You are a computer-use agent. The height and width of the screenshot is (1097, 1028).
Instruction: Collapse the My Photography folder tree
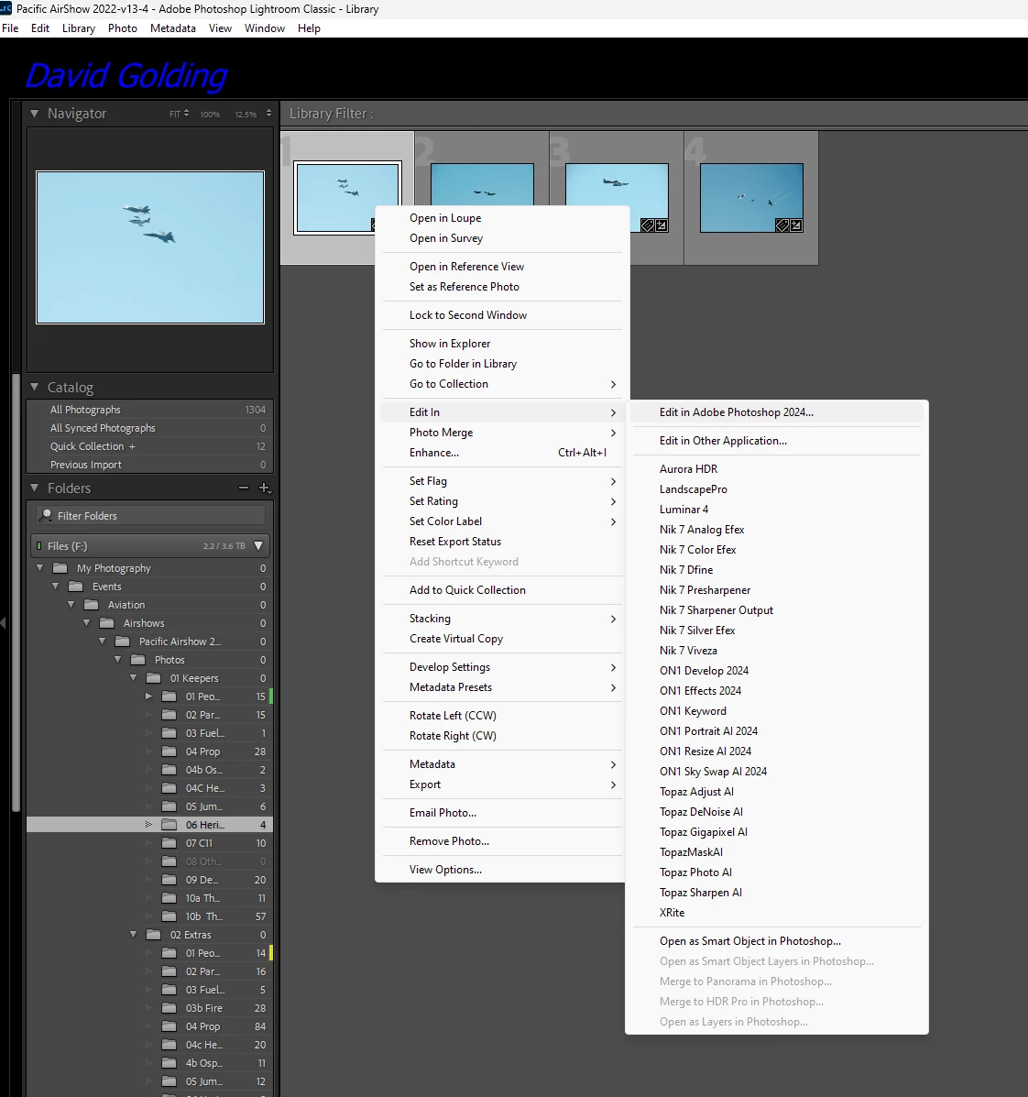tap(40, 568)
